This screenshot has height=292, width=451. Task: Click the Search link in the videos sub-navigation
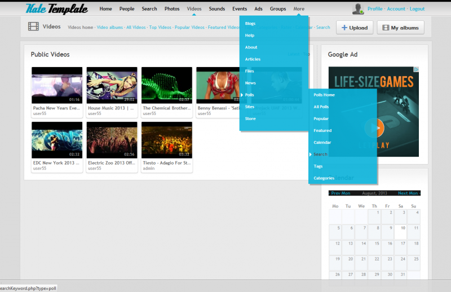tap(323, 27)
